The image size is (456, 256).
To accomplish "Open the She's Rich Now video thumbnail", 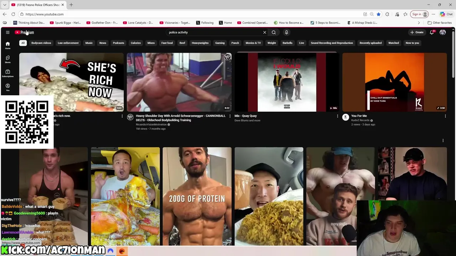I will click(71, 82).
